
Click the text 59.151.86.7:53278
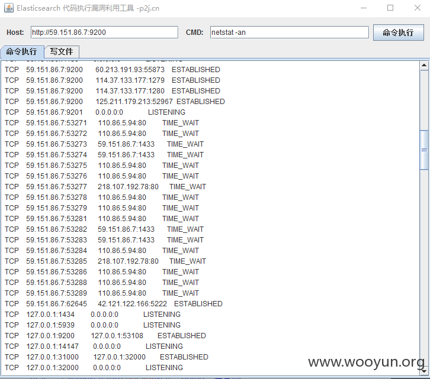pyautogui.click(x=56, y=197)
